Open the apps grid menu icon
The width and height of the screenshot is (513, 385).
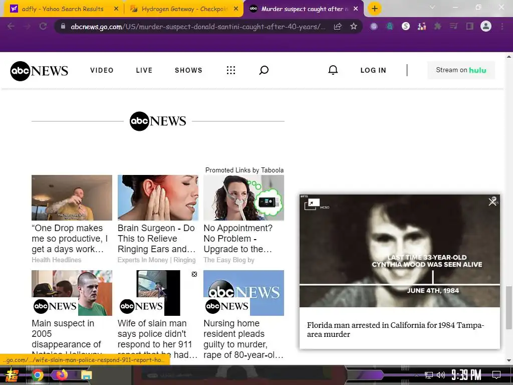click(231, 70)
